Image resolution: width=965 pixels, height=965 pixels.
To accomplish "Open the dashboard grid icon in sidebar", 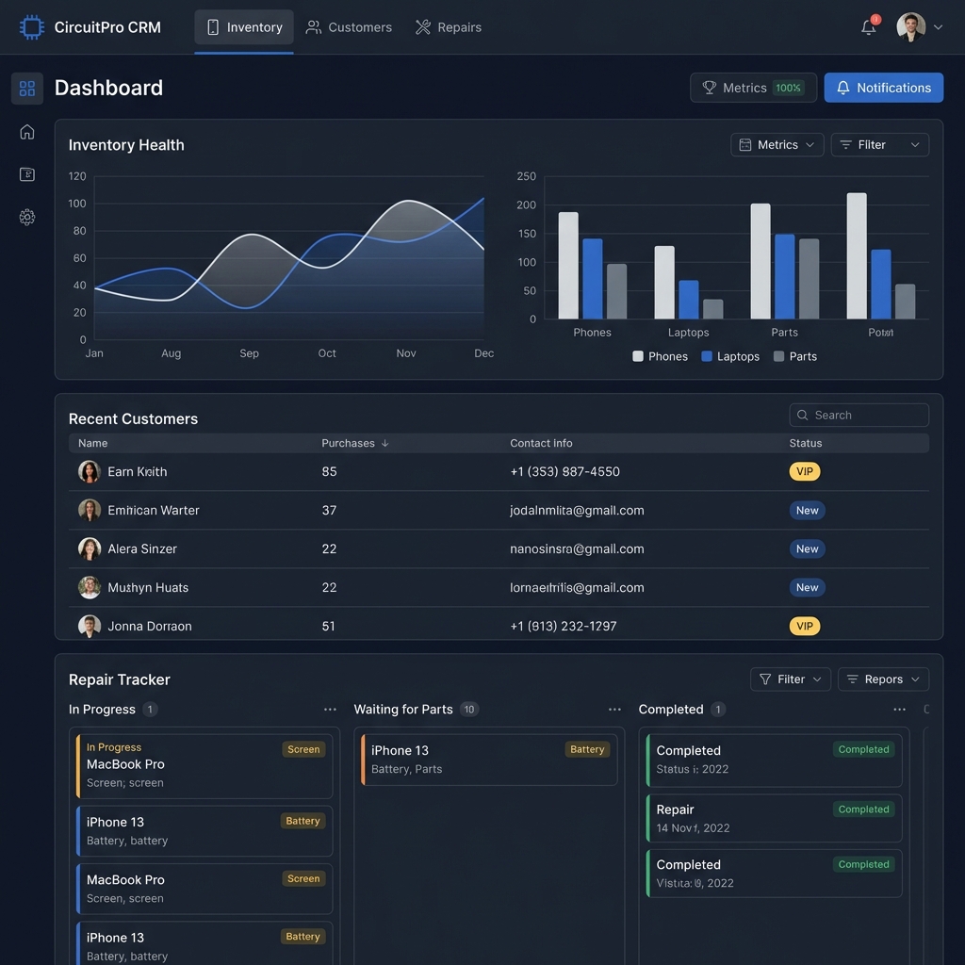I will pyautogui.click(x=26, y=89).
